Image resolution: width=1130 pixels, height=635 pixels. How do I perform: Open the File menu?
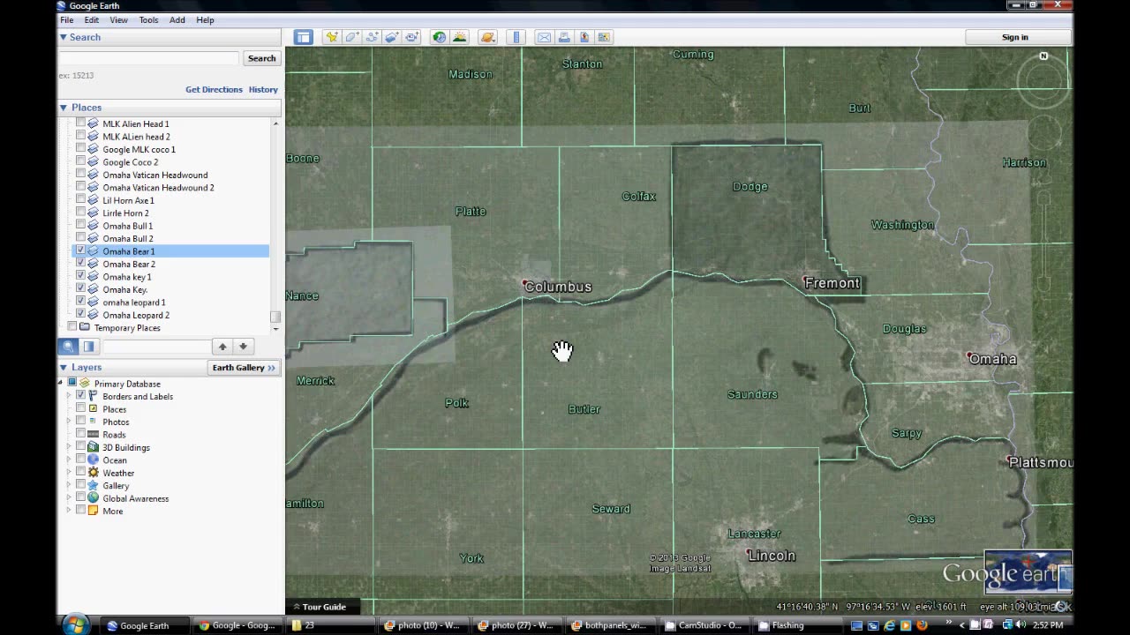coord(66,19)
